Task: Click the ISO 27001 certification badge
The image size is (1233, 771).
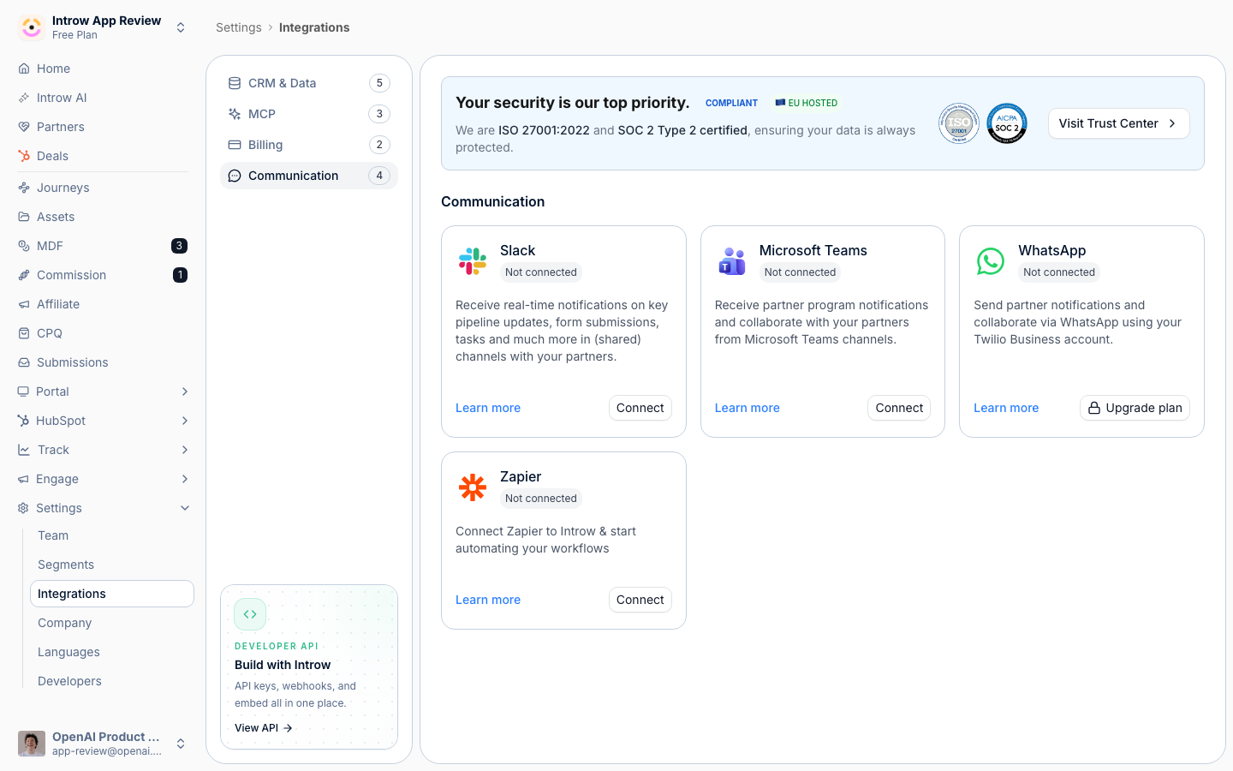Action: (x=959, y=123)
